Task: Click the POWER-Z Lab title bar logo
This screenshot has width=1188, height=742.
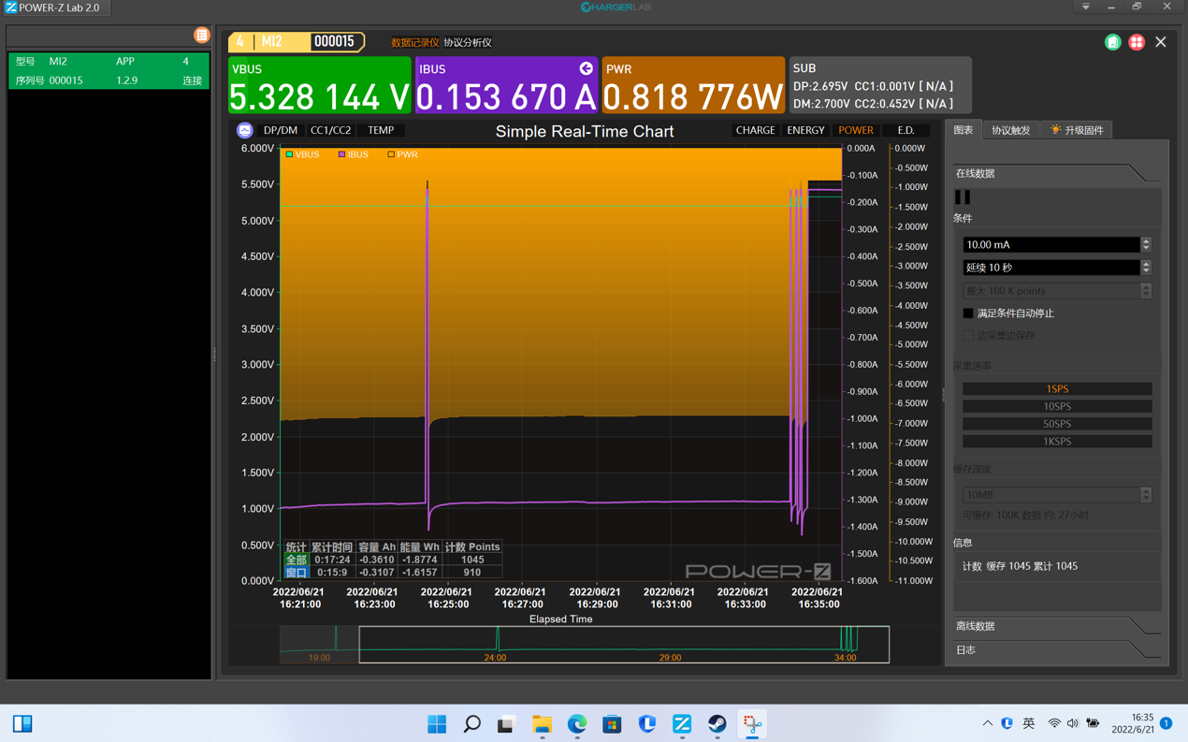Action: pyautogui.click(x=10, y=7)
